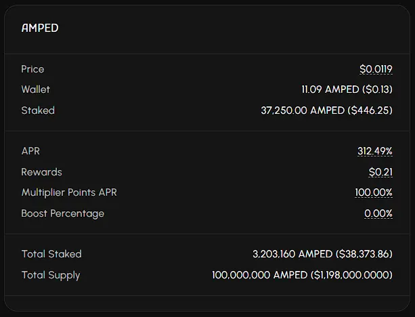This screenshot has height=317, width=415.
Task: Click the Total Staked label
Action: point(51,254)
